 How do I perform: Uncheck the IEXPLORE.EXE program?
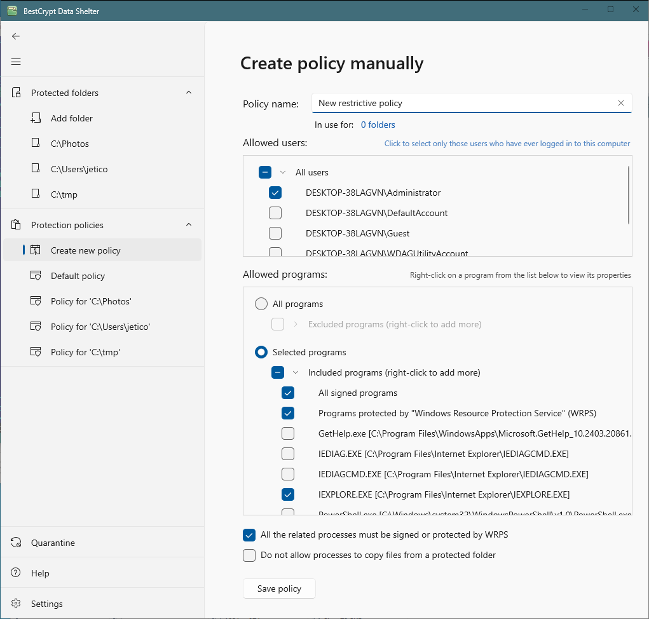click(288, 494)
